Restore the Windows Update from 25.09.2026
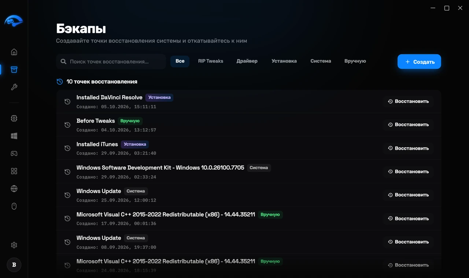Viewport: 469px width, 278px height. coord(409,195)
